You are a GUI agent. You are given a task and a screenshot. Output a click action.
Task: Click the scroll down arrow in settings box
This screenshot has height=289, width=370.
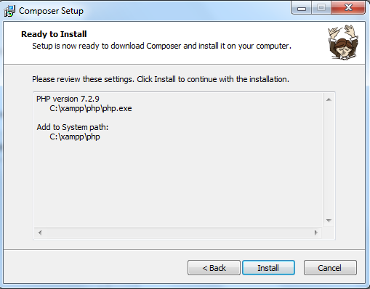tap(329, 221)
